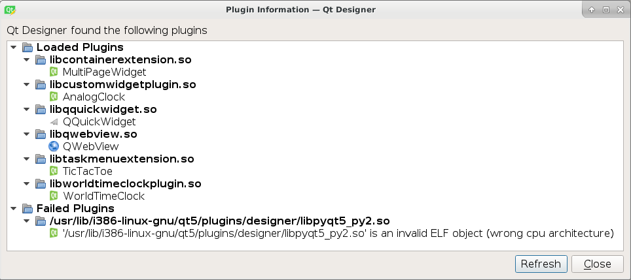Click the Loaded Plugins folder icon

point(27,48)
